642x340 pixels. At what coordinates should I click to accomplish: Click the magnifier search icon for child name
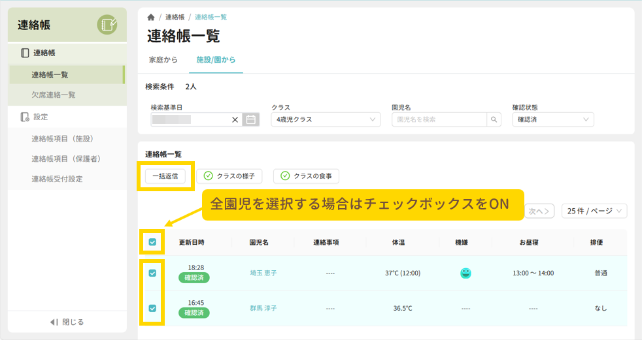(494, 119)
